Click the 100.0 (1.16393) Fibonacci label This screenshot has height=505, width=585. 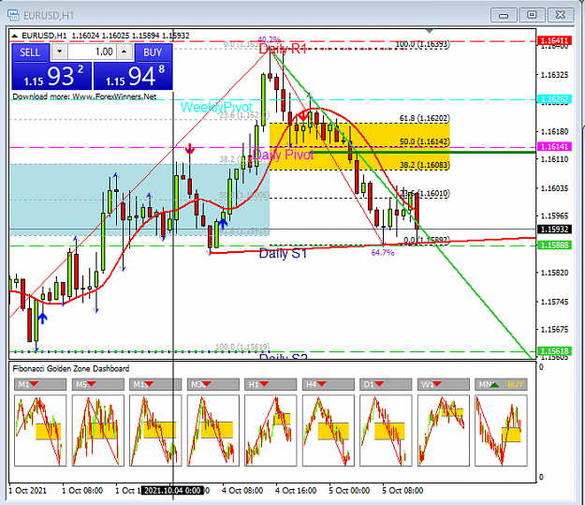[422, 44]
